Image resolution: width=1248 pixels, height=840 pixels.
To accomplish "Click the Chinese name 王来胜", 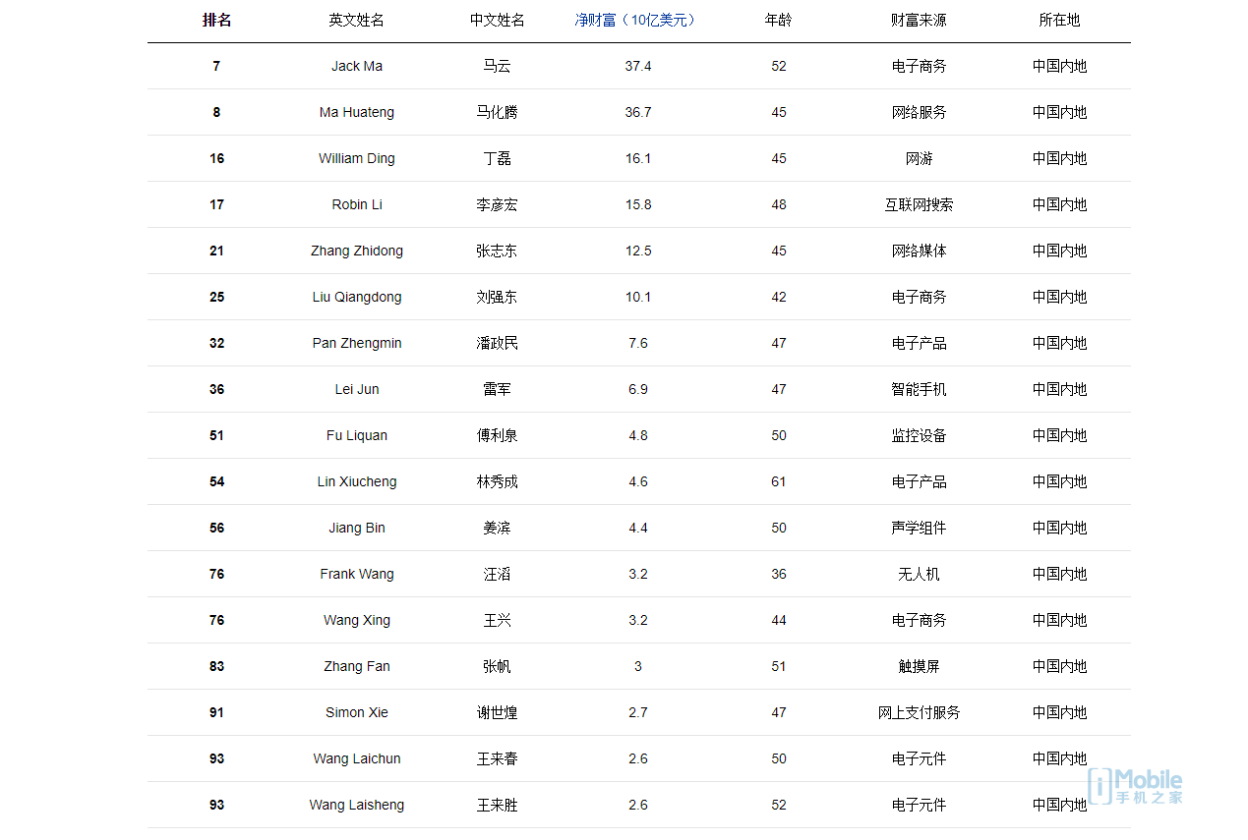I will pyautogui.click(x=498, y=805).
